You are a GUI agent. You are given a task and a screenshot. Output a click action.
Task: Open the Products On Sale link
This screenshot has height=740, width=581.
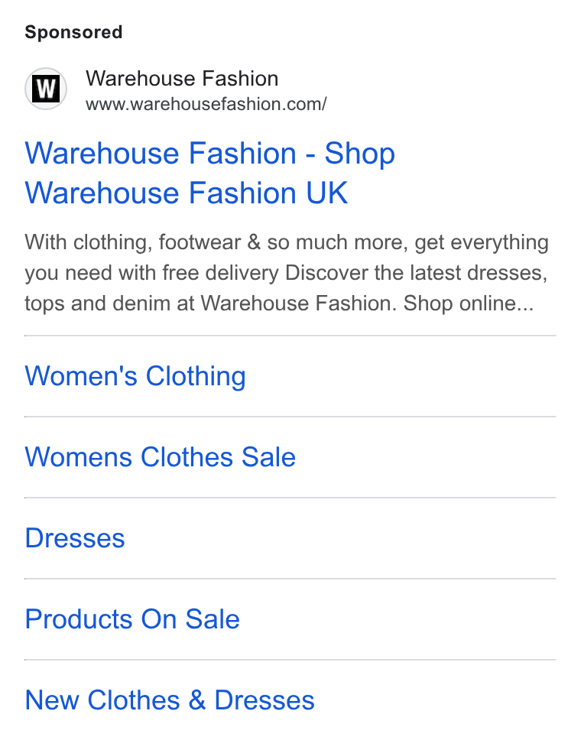(x=132, y=618)
